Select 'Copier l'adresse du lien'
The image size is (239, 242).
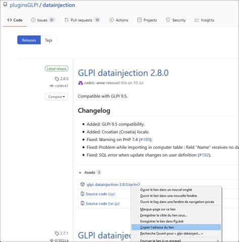pos(176,227)
